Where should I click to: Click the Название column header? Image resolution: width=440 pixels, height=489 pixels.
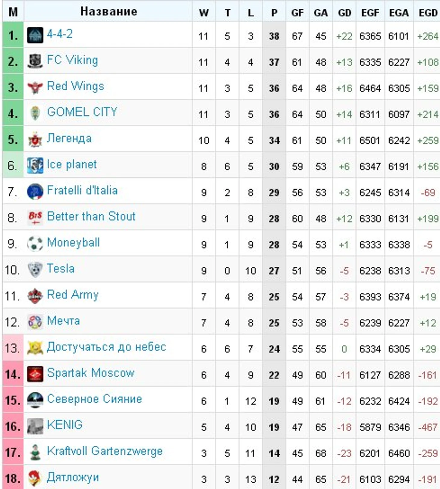(x=108, y=11)
